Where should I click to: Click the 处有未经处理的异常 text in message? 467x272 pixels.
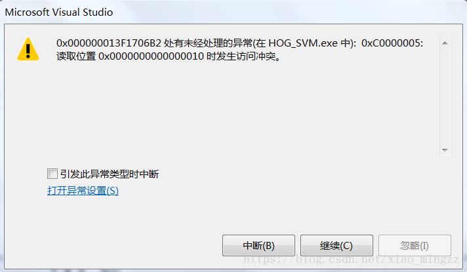pyautogui.click(x=208, y=43)
